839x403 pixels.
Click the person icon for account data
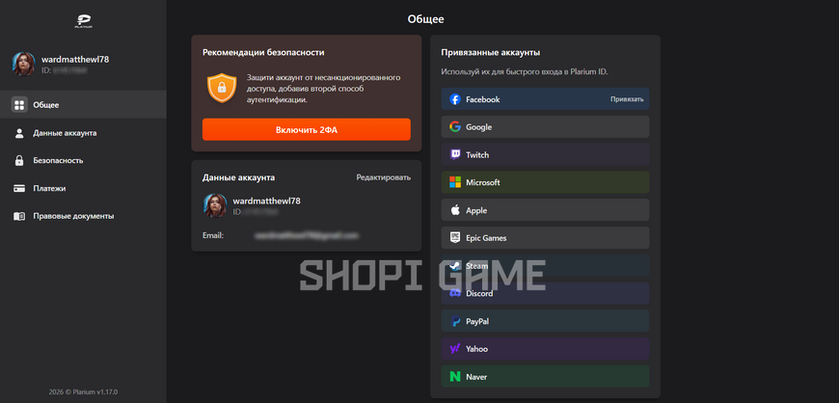coord(19,133)
